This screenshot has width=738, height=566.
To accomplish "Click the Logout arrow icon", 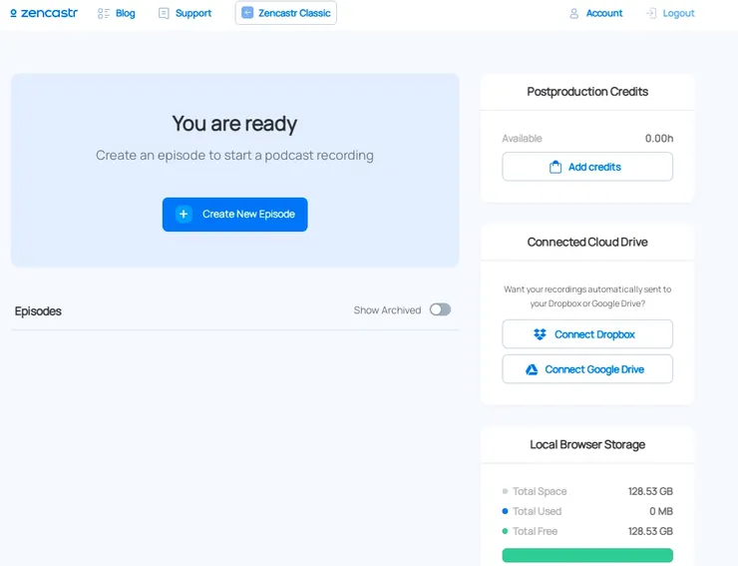I will point(651,13).
